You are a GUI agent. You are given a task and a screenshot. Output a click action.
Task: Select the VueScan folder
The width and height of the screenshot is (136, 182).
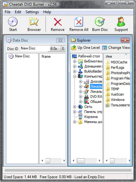point(115,94)
